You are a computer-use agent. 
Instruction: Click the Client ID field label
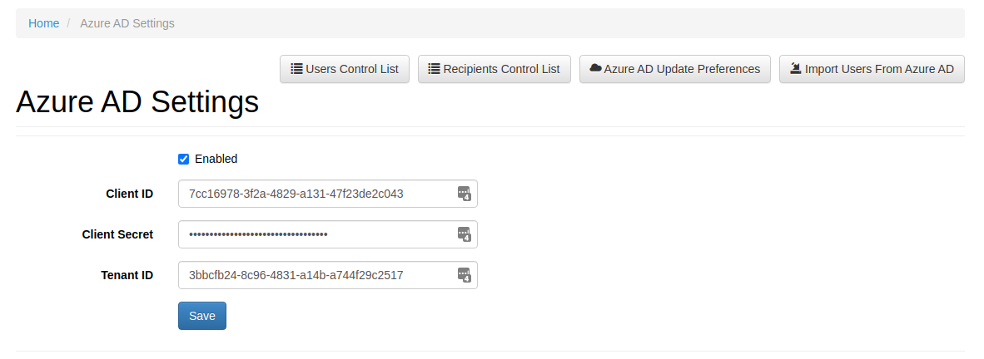pyautogui.click(x=129, y=194)
